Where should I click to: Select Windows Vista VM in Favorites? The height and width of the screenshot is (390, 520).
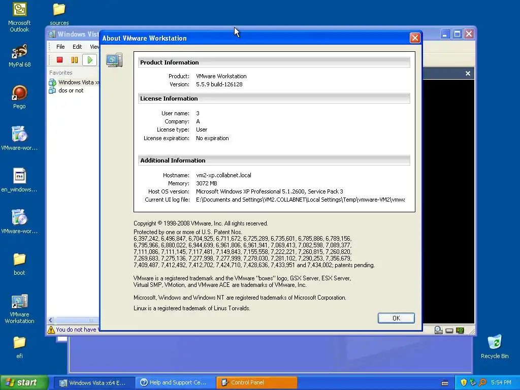pos(74,82)
